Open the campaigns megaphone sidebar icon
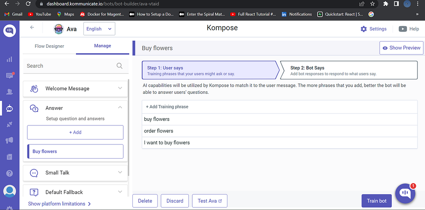The image size is (425, 210). point(10,140)
